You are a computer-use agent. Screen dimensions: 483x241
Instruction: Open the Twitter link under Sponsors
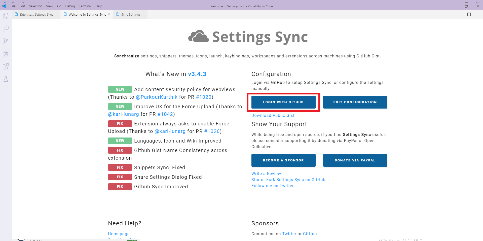[289, 234]
